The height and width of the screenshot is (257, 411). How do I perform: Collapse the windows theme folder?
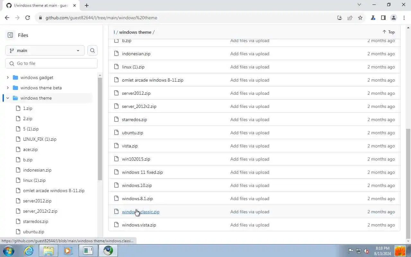point(8,98)
